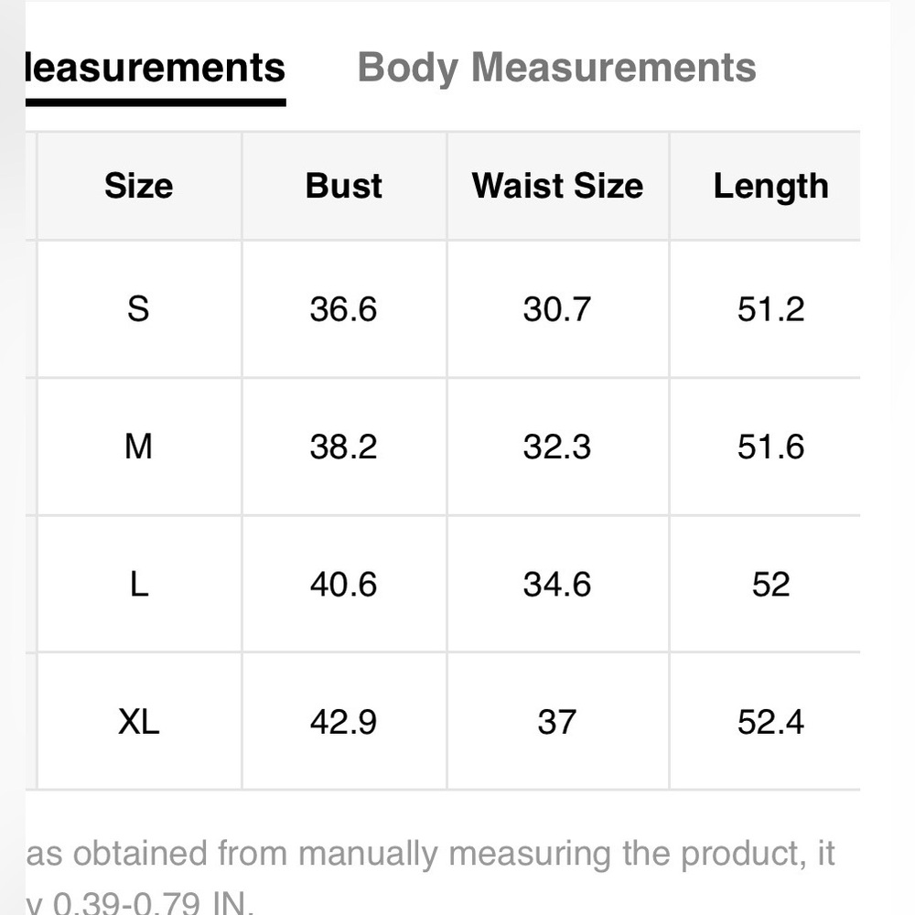The image size is (915, 915).
Task: Click the waist size 37 cell
Action: [x=557, y=722]
